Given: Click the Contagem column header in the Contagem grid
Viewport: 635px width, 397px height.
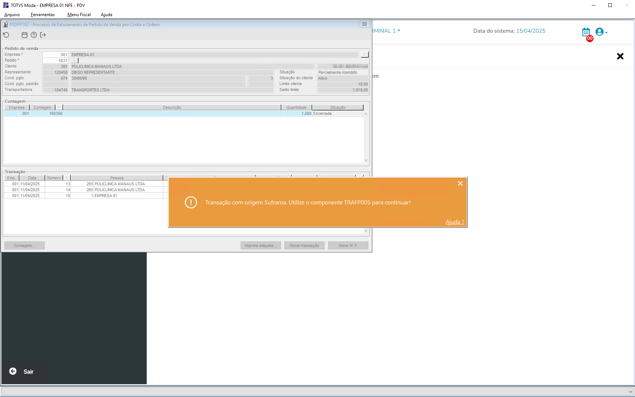Looking at the screenshot, I should tap(43, 108).
